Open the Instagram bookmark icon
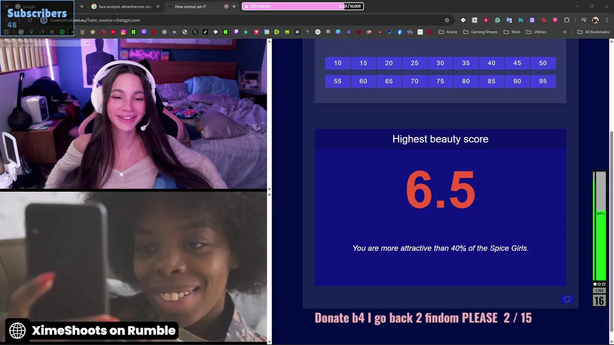Viewport: 614px width, 345px height. (x=123, y=32)
